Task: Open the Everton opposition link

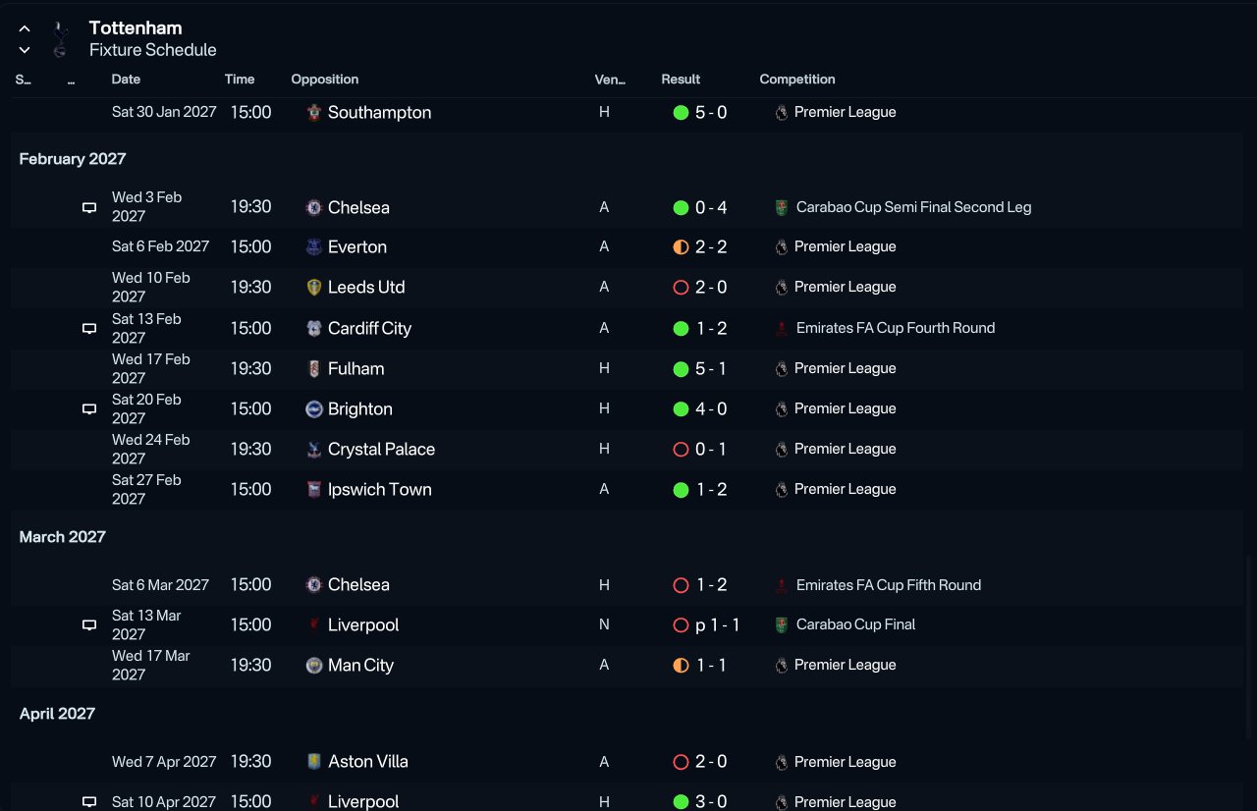Action: click(x=357, y=247)
